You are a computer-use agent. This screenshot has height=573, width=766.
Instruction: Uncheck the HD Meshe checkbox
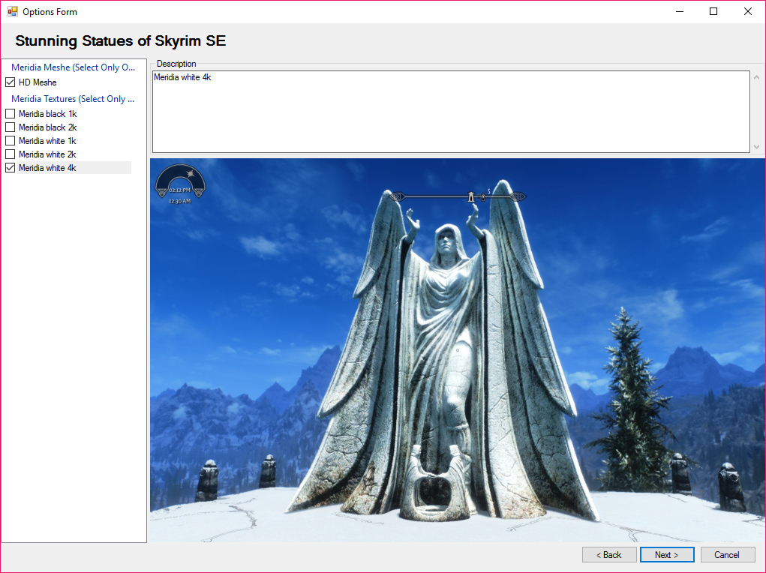pyautogui.click(x=11, y=82)
